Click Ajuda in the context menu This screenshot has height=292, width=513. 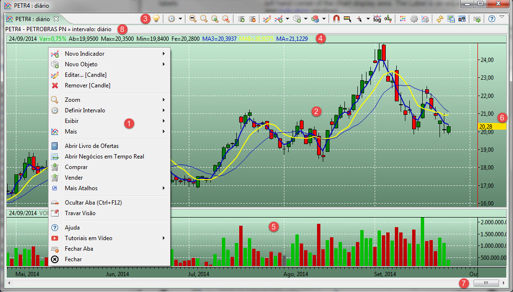[x=110, y=228]
